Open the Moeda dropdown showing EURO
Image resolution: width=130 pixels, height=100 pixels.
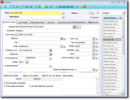tap(94, 46)
